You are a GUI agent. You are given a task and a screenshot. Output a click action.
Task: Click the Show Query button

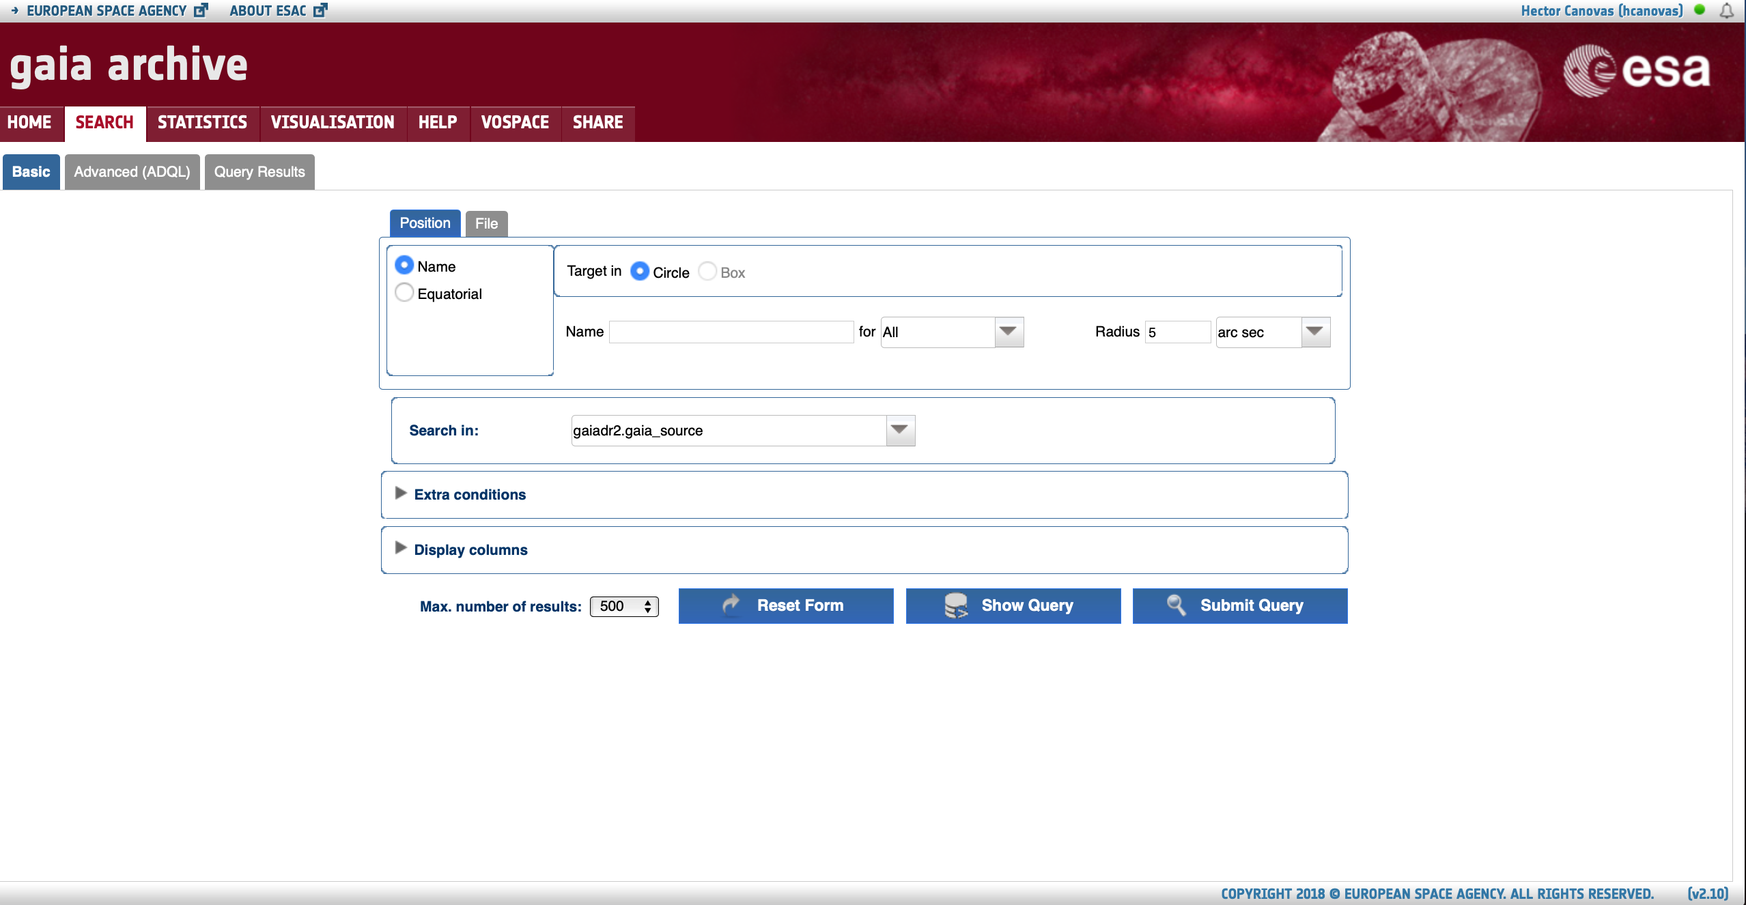coord(1013,605)
